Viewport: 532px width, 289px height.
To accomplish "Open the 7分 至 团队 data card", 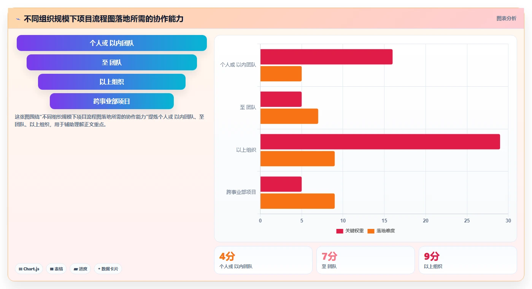I will pos(365,260).
